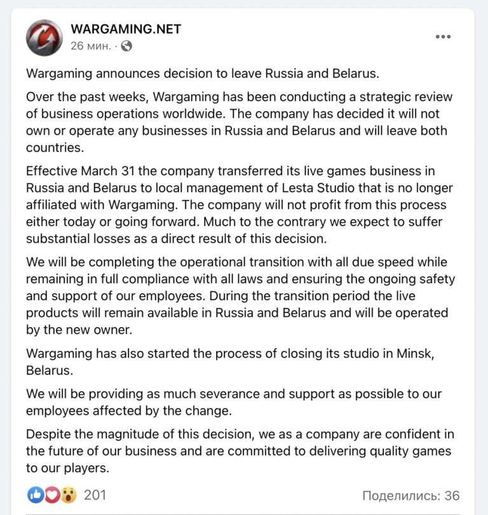488x515 pixels.
Task: Click the globe public audience icon
Action: click(x=126, y=46)
